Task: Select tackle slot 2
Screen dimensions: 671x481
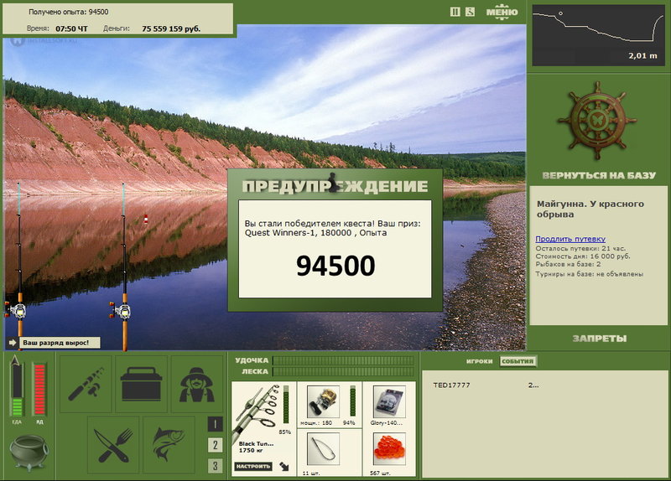Action: pyautogui.click(x=216, y=445)
